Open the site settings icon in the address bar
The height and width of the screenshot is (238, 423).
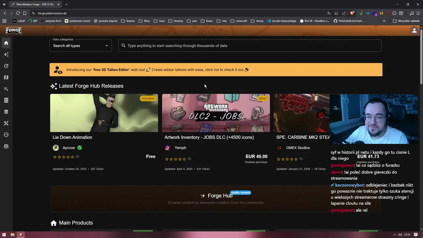click(33, 13)
